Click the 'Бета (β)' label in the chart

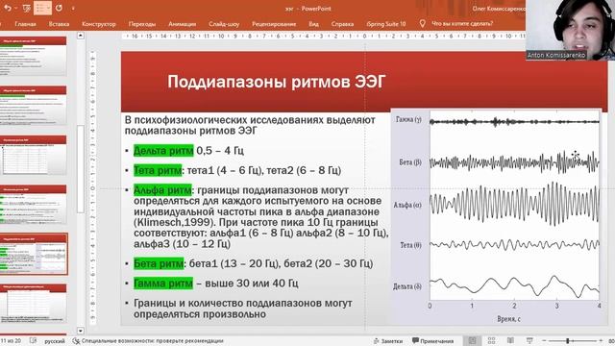410,162
